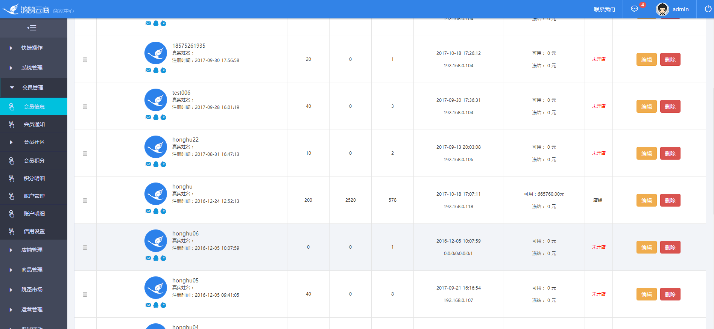Viewport: 714px width, 329px height.
Task: Tick the checkbox for user test006
Action: (85, 107)
